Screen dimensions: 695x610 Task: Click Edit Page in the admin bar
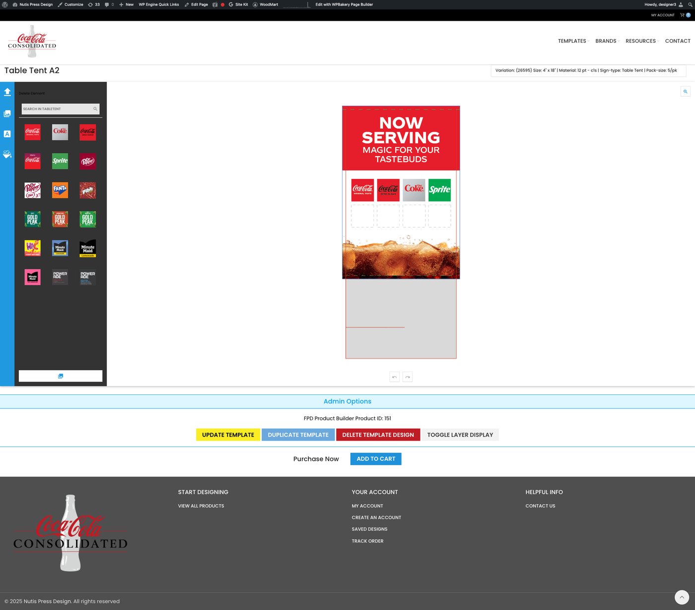point(196,4)
